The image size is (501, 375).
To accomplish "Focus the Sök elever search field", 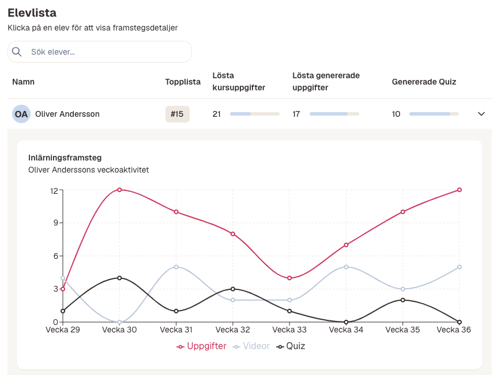I will (100, 52).
